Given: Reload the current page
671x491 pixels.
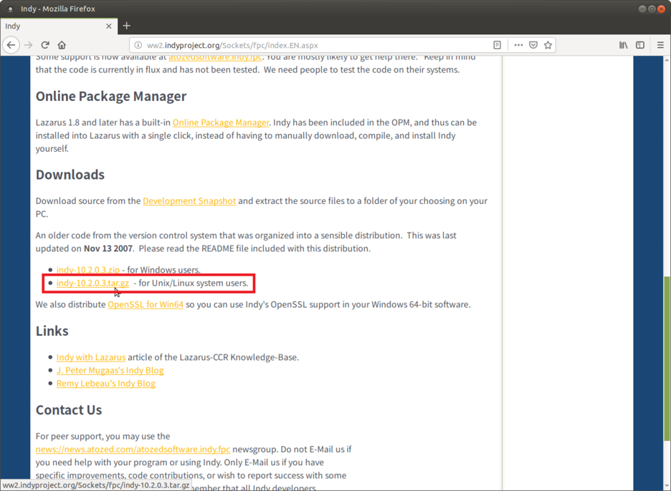Looking at the screenshot, I should click(45, 45).
